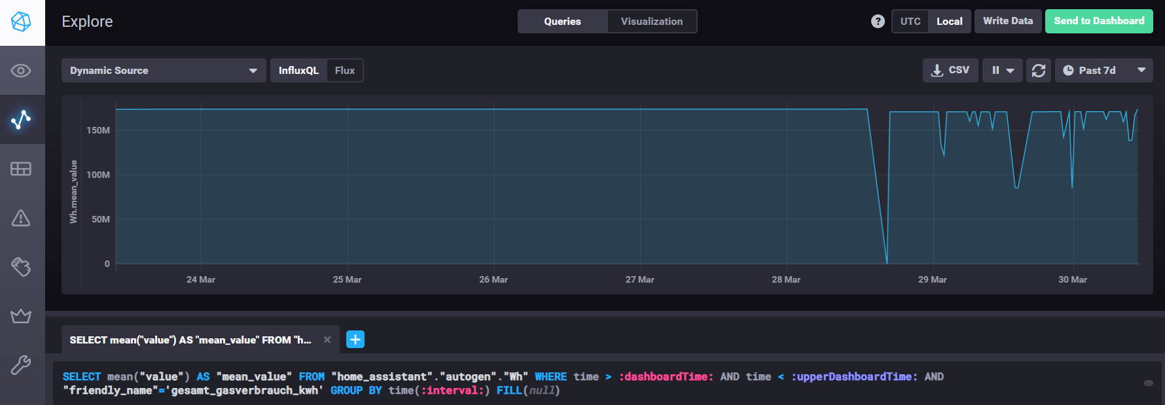
Task: Click the Chronograf logo icon
Action: click(x=22, y=22)
